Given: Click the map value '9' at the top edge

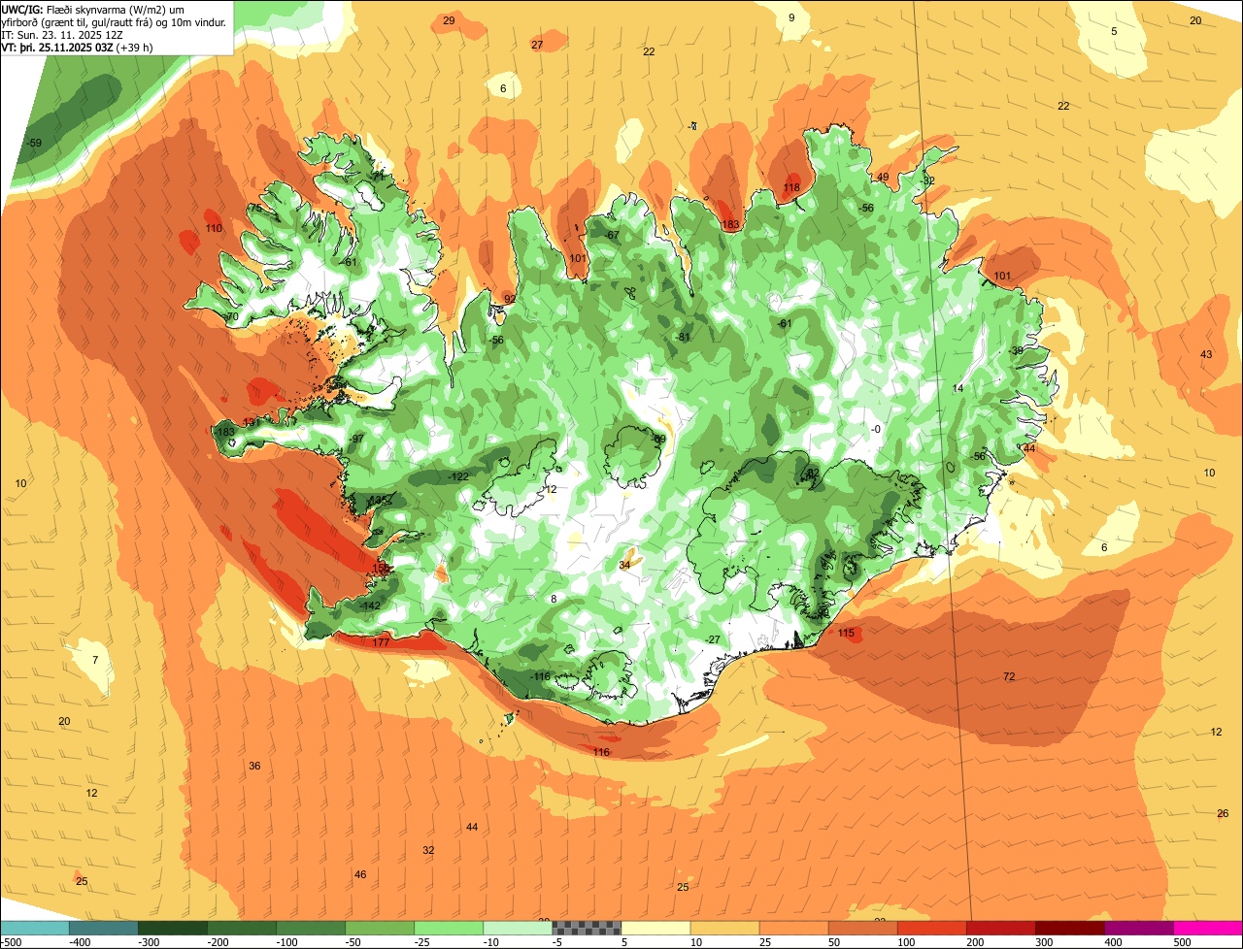Looking at the screenshot, I should [x=791, y=18].
